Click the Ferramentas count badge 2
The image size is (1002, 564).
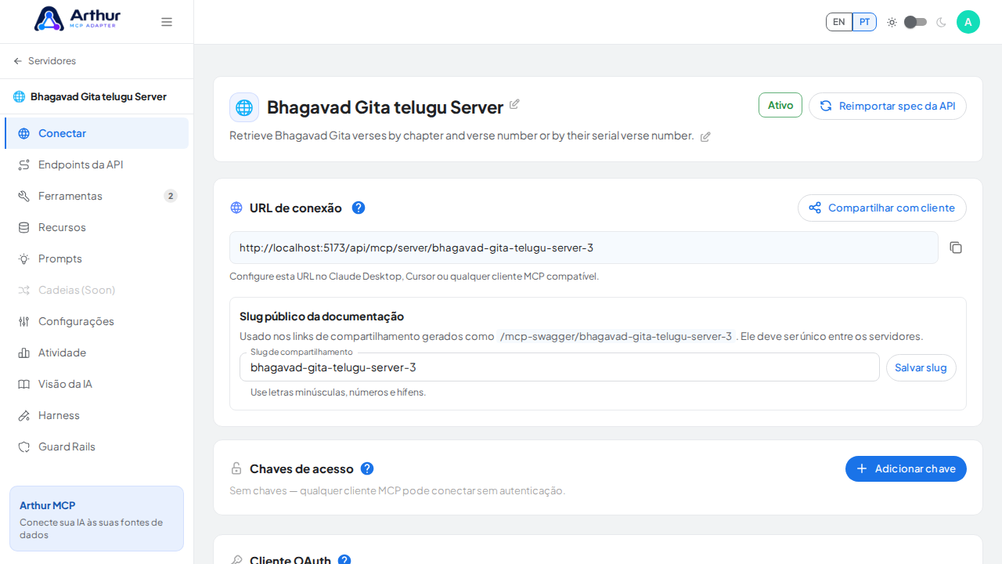click(171, 196)
